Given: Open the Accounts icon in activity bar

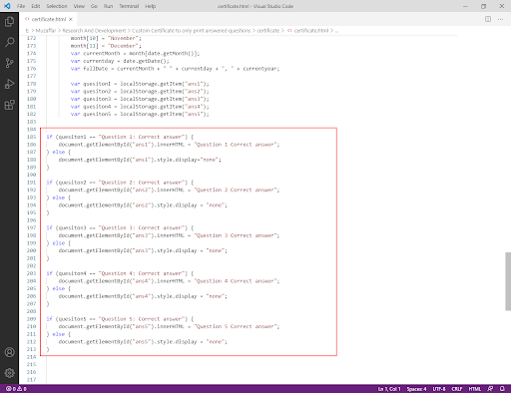Looking at the screenshot, I should point(9,352).
